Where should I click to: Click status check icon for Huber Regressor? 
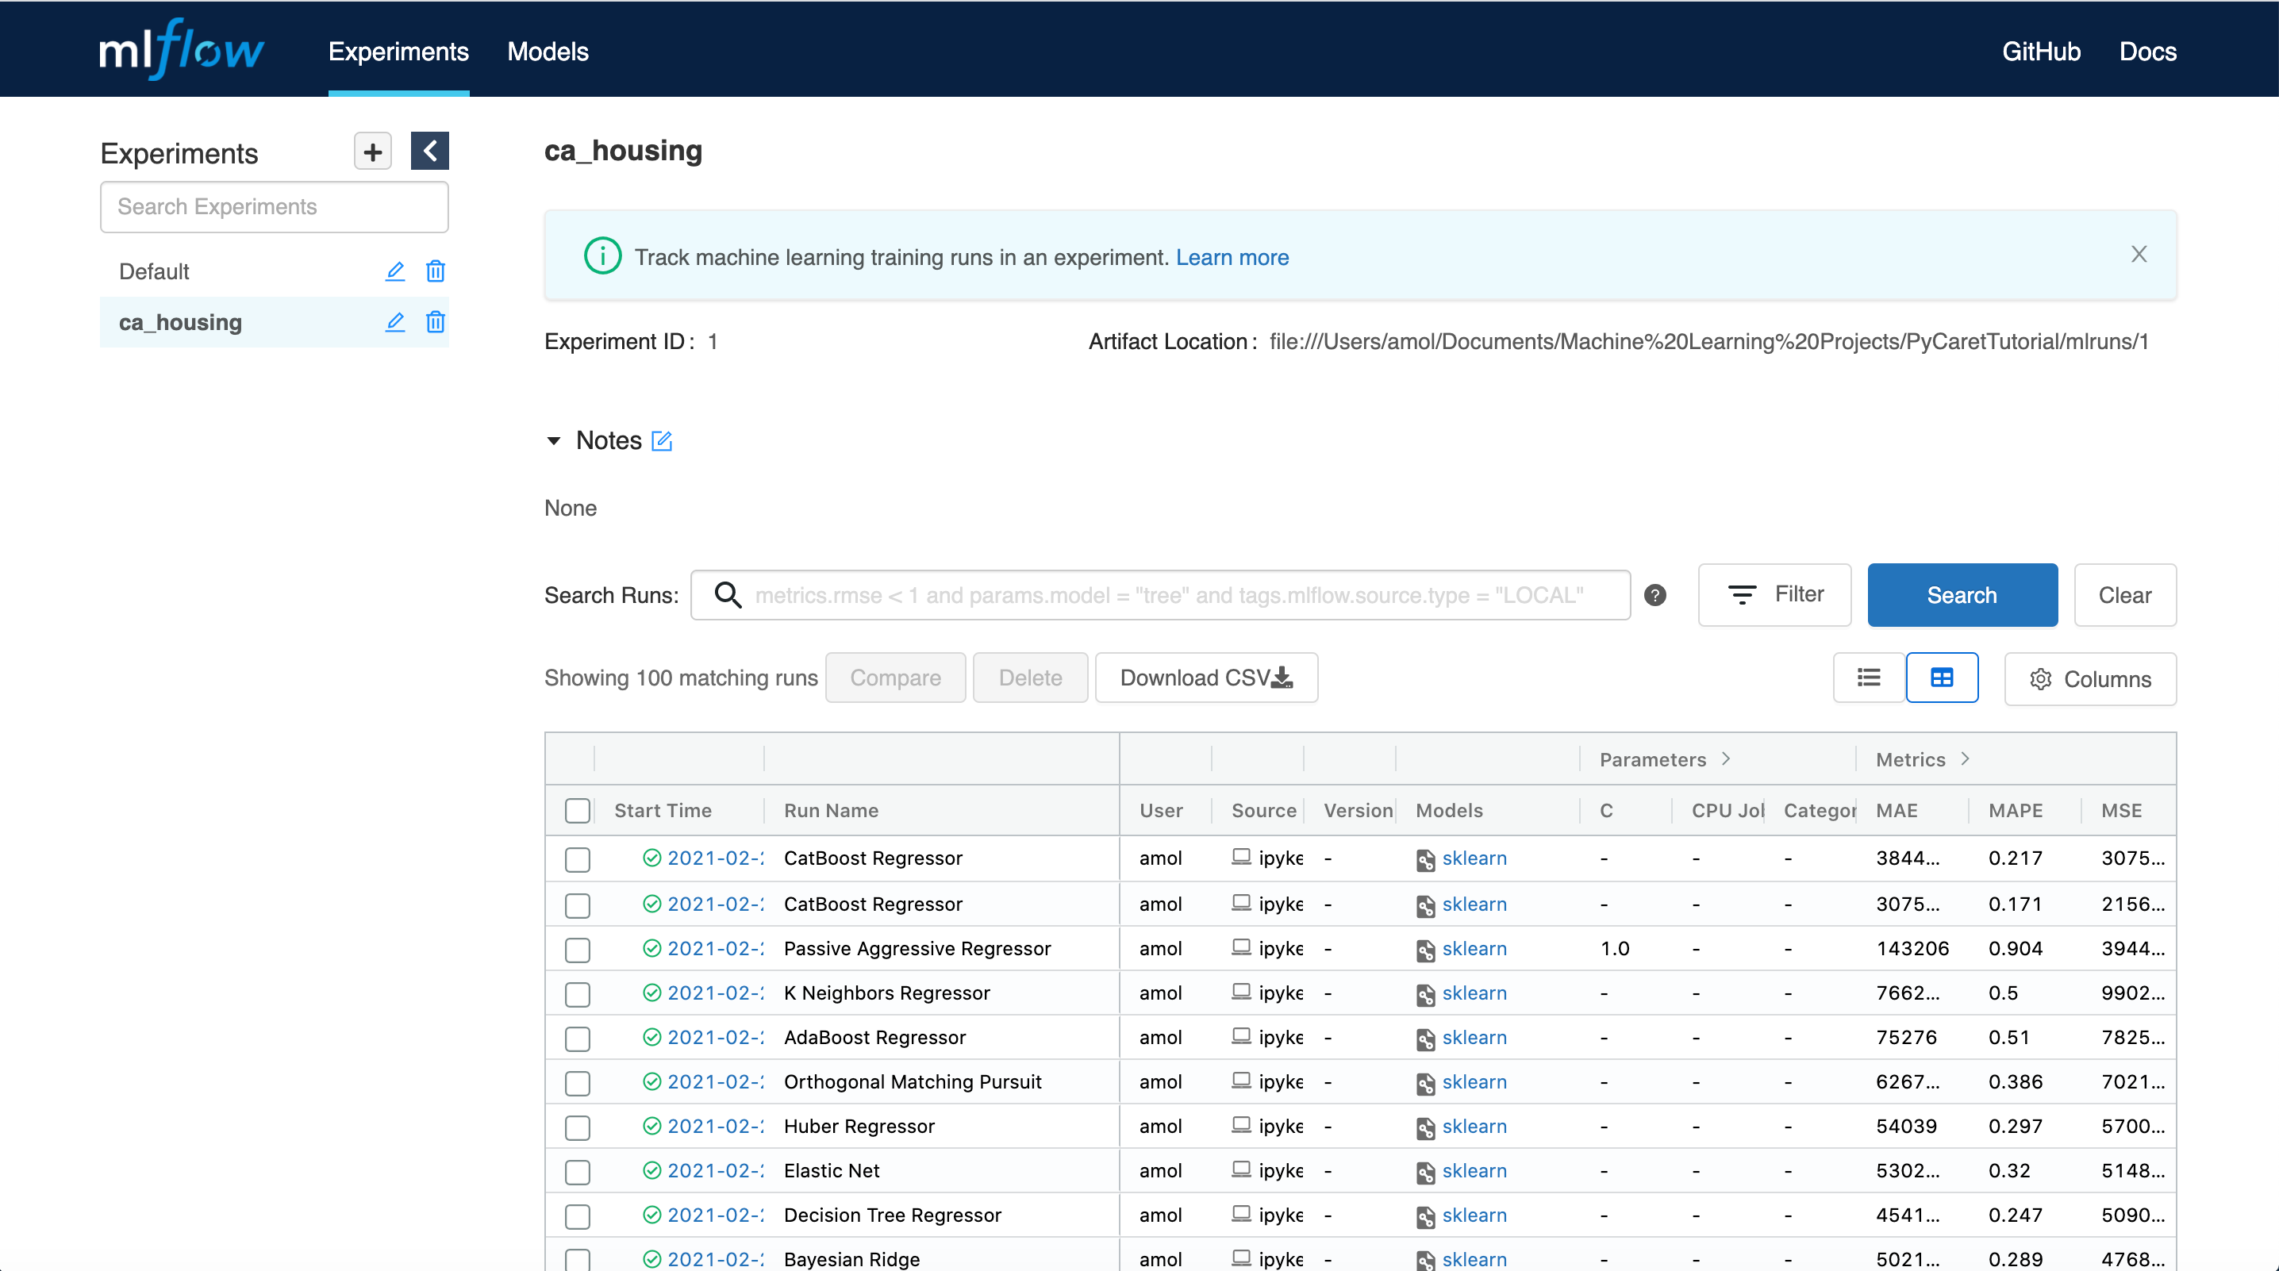[x=652, y=1126]
